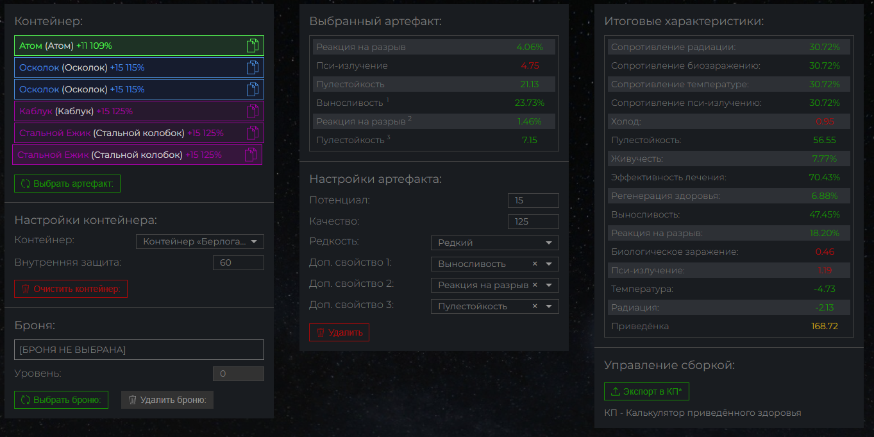Clear the Реакция на разрыв property with its ×
This screenshot has height=437, width=874.
[x=535, y=285]
